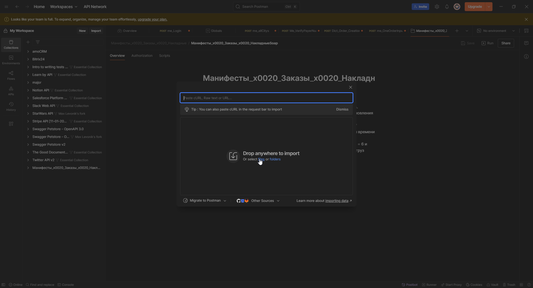Open the settings gear icon
Image resolution: width=533 pixels, height=288 pixels.
click(x=437, y=7)
